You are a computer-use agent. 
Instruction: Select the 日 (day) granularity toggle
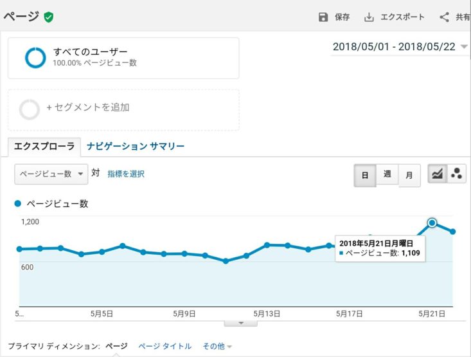364,175
